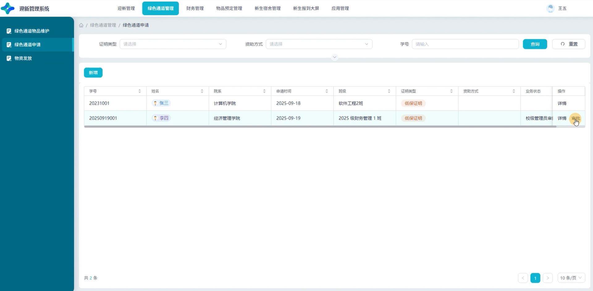Select 物资发放 in the sidebar
593x291 pixels.
[23, 58]
